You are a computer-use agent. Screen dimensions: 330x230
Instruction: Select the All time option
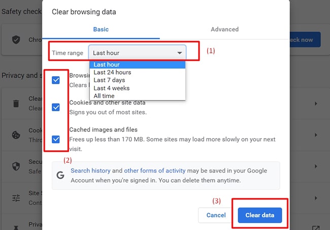click(x=104, y=96)
